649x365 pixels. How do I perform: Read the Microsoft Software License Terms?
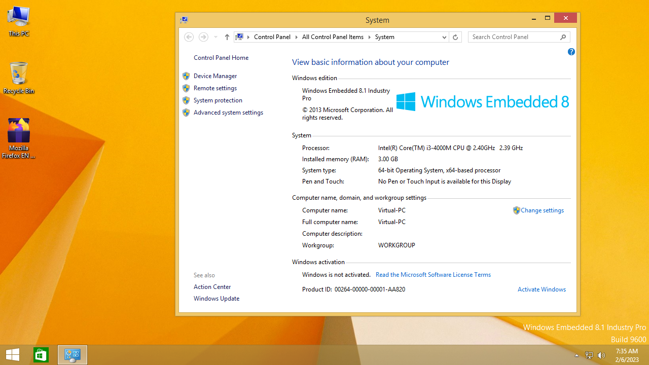pyautogui.click(x=433, y=275)
